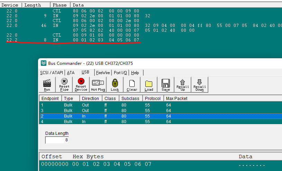Click the Lock padlock icon
282x171 pixels.
click(x=115, y=84)
